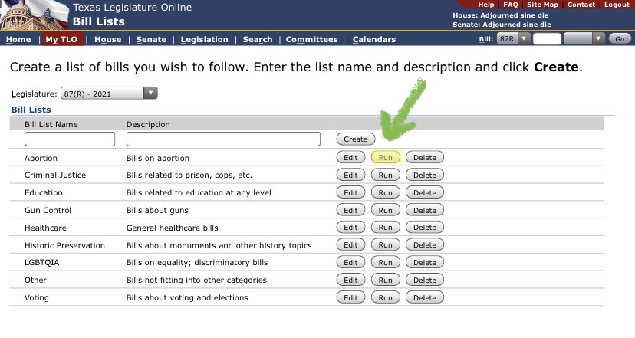Focus the Bill List Name text field
635x338 pixels.
point(70,139)
